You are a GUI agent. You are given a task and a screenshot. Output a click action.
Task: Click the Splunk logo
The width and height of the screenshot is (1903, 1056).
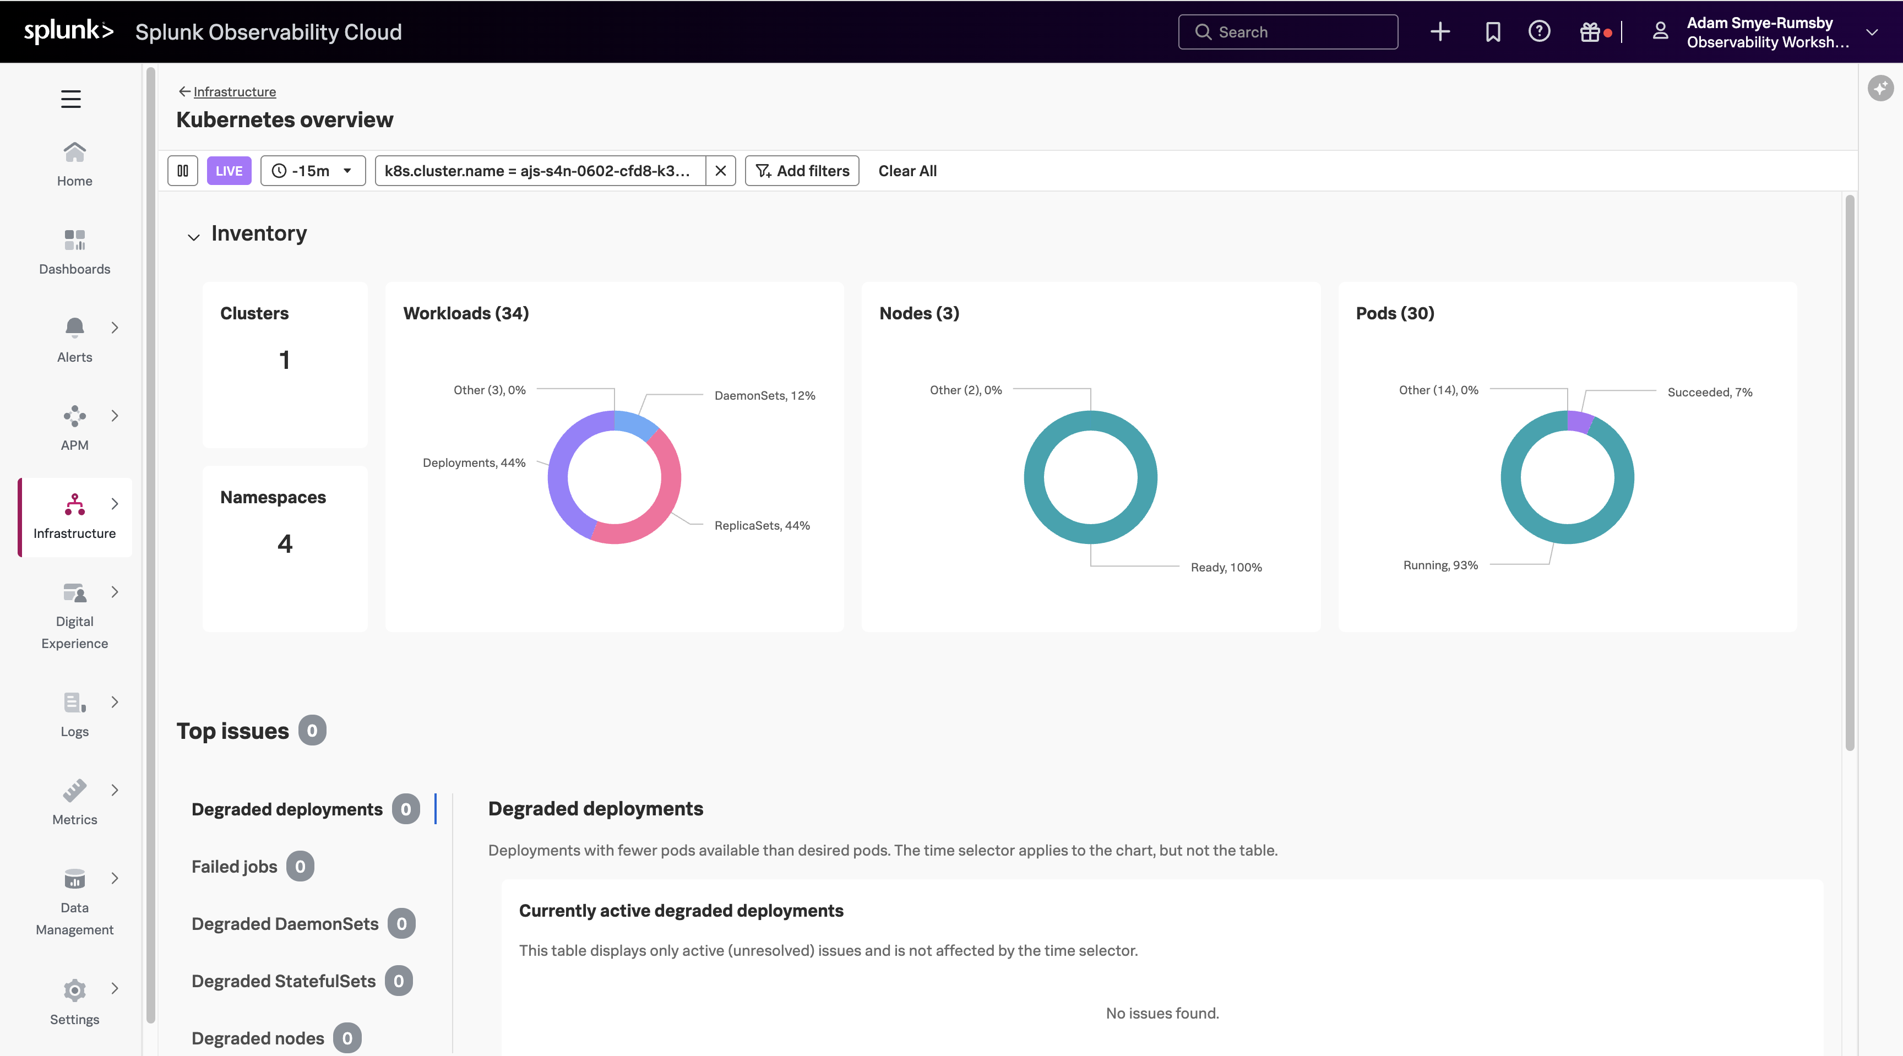click(69, 31)
